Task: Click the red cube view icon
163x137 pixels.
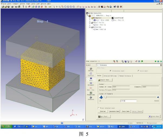Action: (x=42, y=7)
